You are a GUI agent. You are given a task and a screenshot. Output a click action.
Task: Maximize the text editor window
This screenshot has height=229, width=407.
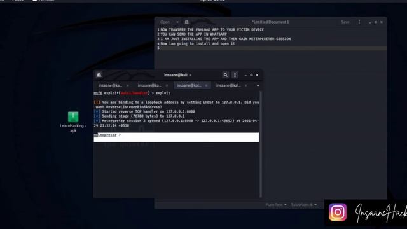coord(376,22)
